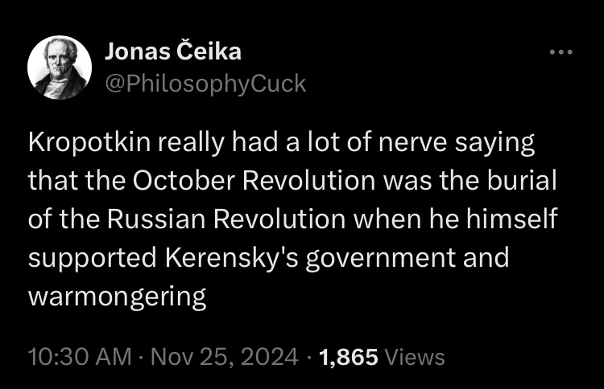The width and height of the screenshot is (604, 389).
Task: Select the Nov 25, 2024 date
Action: pos(224,357)
